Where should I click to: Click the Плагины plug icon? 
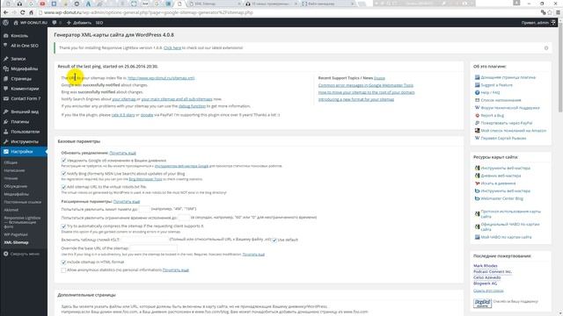pos(5,122)
